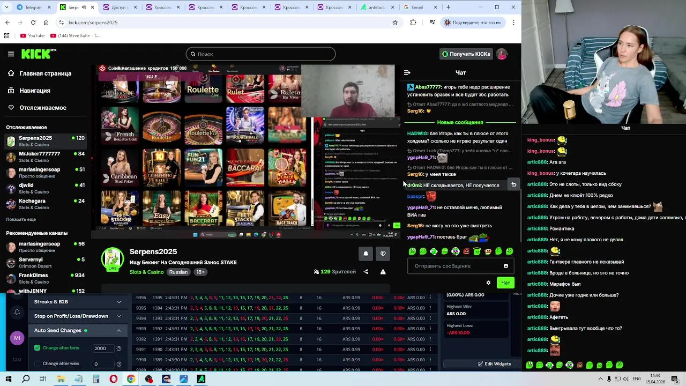Click the Russian language tag
The image size is (686, 386).
click(178, 272)
